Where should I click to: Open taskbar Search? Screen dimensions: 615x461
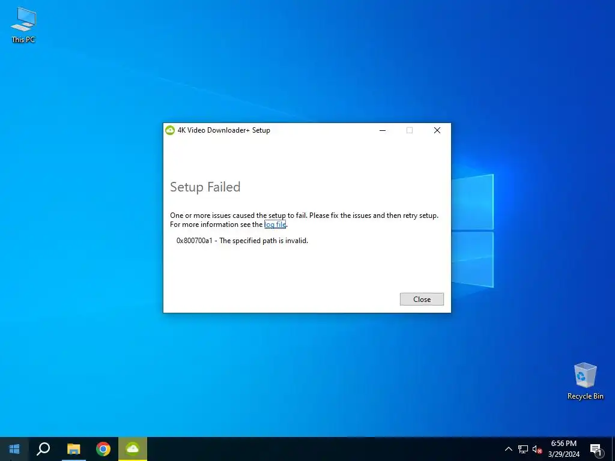coord(43,449)
